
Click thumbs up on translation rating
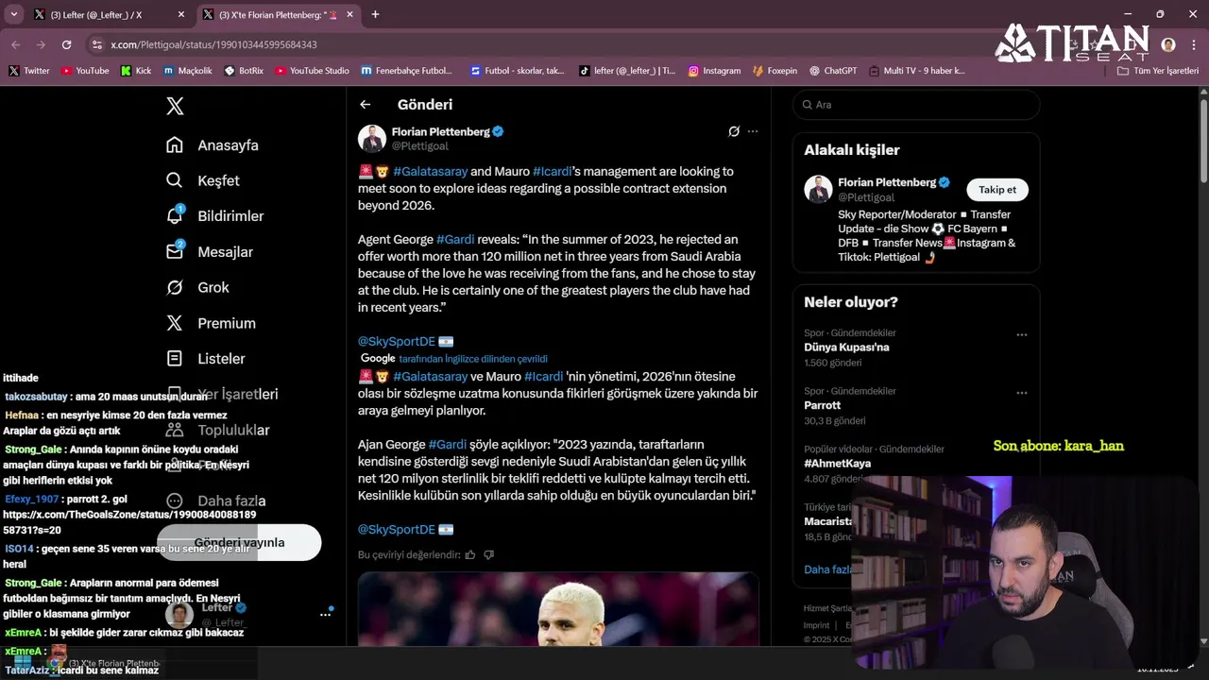tap(470, 554)
